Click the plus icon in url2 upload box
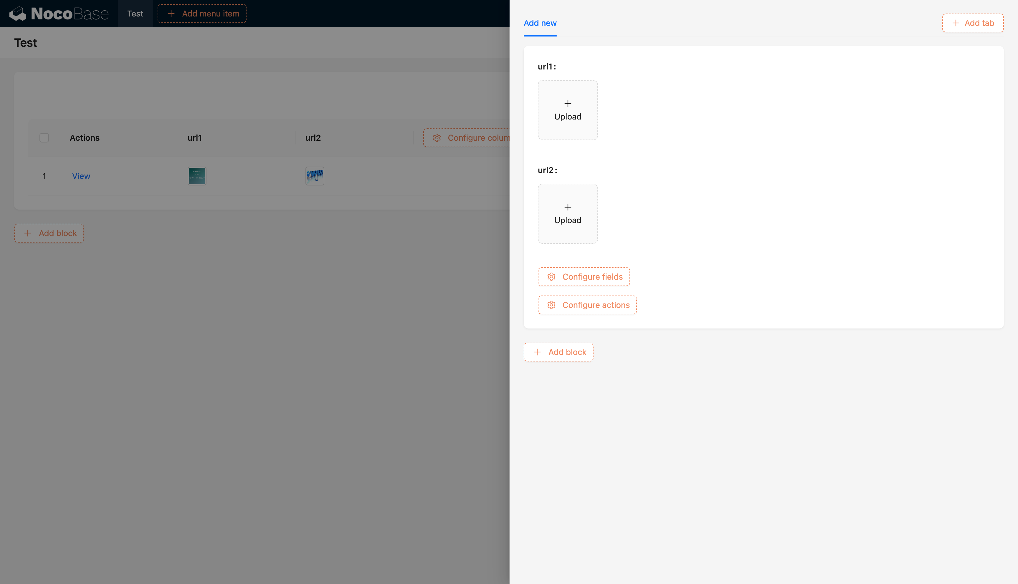1018x584 pixels. tap(567, 207)
